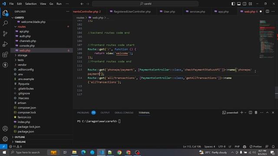This screenshot has height=156, width=278.
Task: Go forward using the navigation arrow
Action: pos(88,4)
